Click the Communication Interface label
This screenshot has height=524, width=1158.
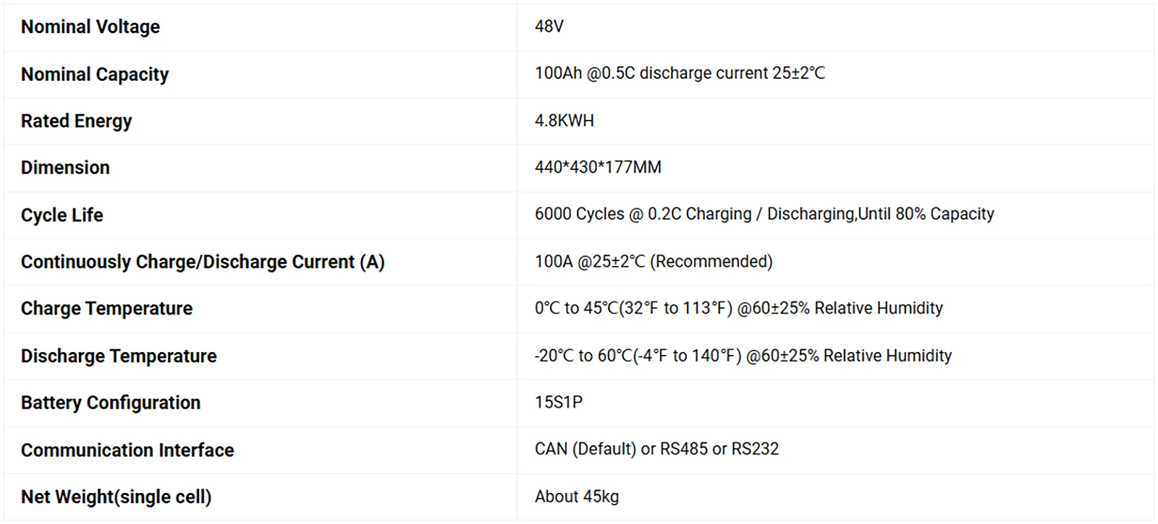tap(127, 450)
